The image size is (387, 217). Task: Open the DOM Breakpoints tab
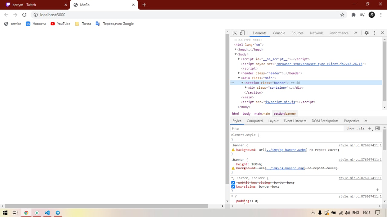pos(325,121)
